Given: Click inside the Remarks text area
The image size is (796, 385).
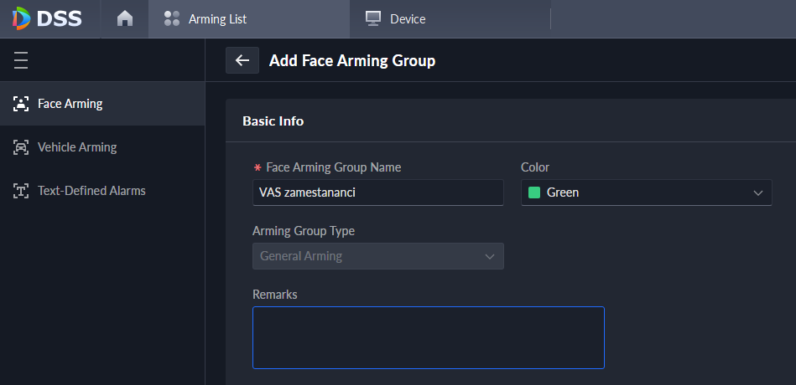Looking at the screenshot, I should (x=429, y=337).
